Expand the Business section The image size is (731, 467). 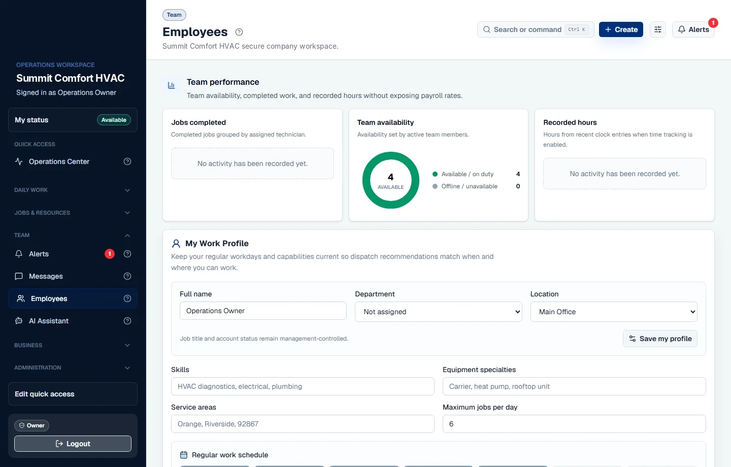click(73, 345)
